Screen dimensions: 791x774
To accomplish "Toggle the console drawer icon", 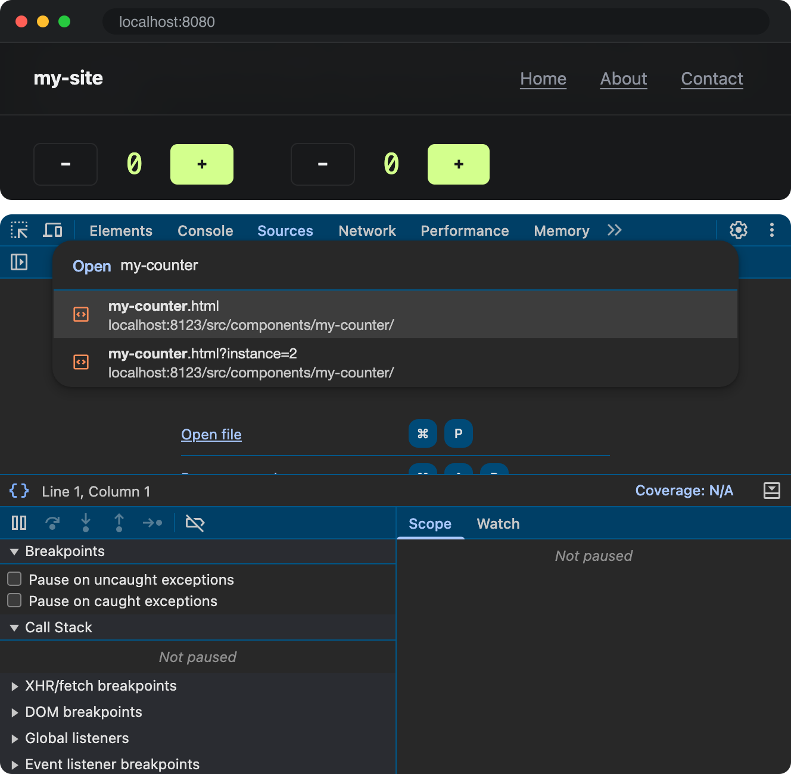I will [x=772, y=491].
